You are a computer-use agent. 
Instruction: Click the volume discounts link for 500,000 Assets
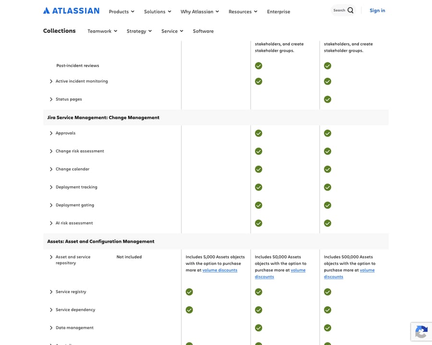point(367,270)
